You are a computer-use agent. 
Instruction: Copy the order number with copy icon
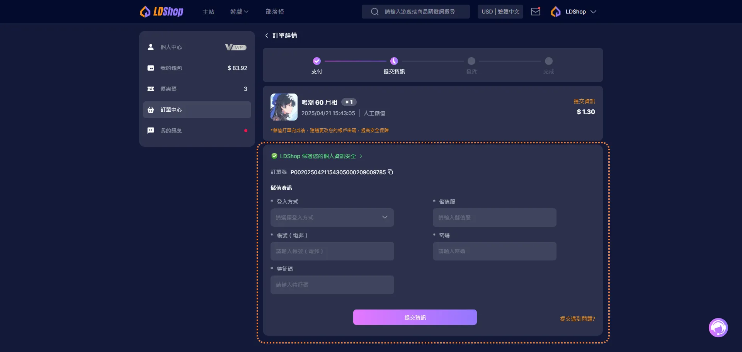point(390,172)
